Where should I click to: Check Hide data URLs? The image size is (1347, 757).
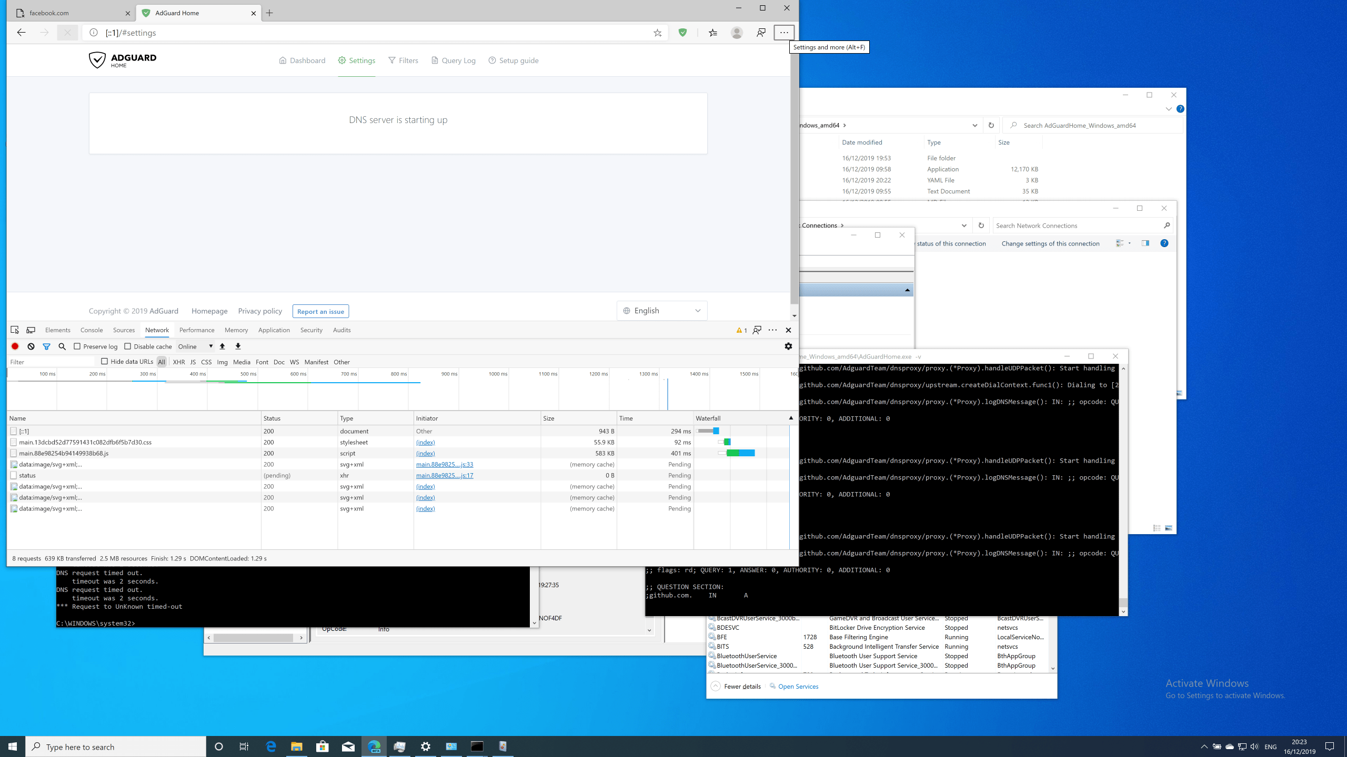pyautogui.click(x=104, y=362)
